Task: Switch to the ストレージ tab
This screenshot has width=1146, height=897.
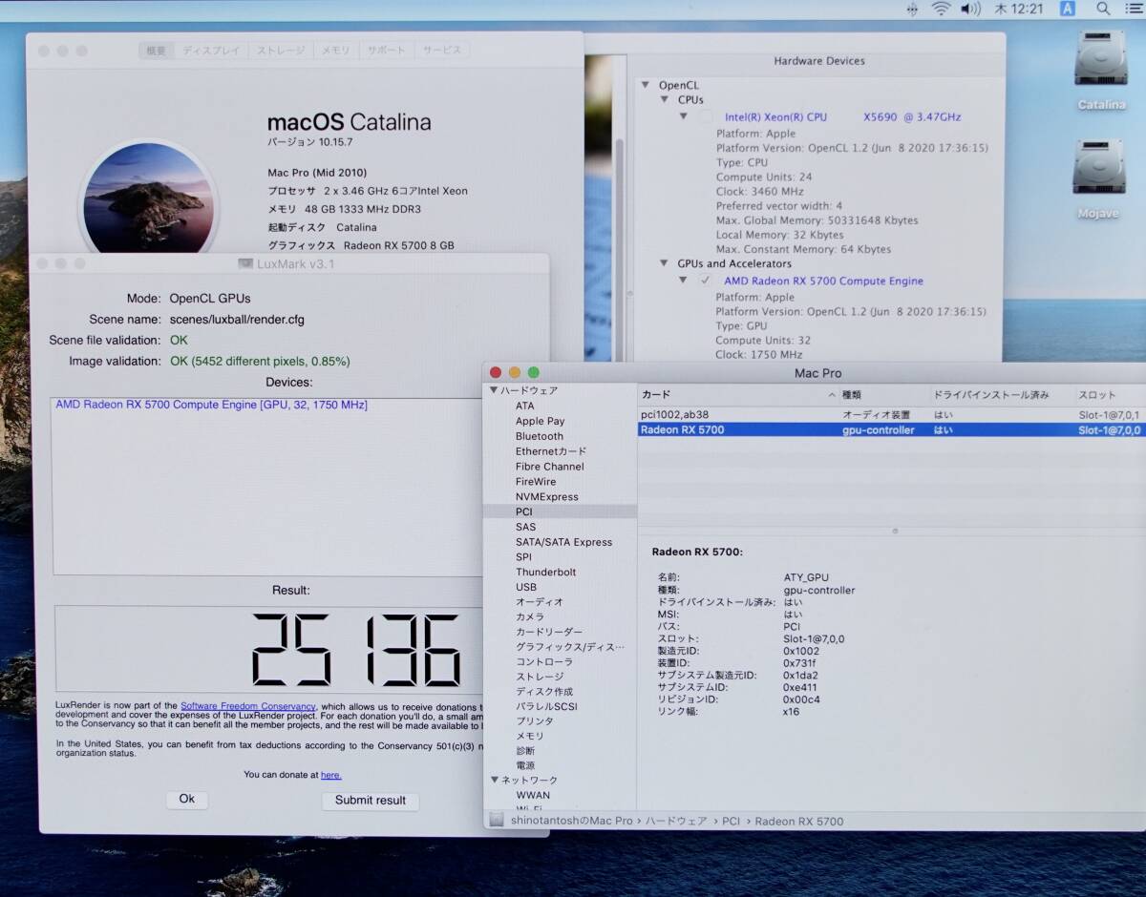Action: coord(281,51)
